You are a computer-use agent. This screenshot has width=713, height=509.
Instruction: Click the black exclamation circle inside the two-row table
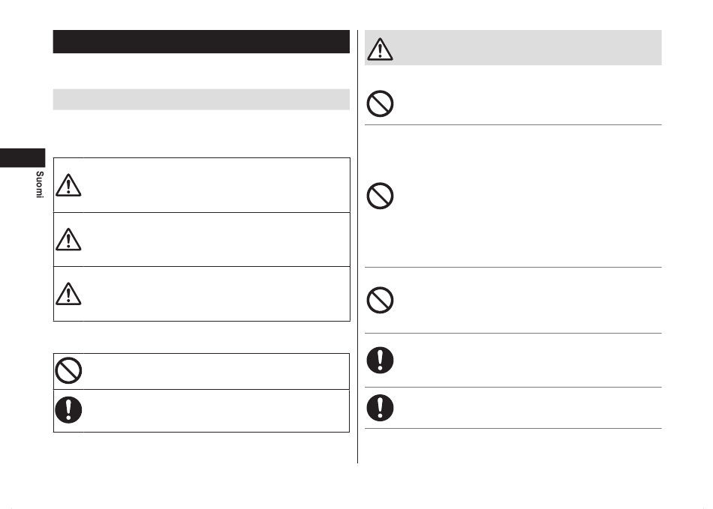68,409
